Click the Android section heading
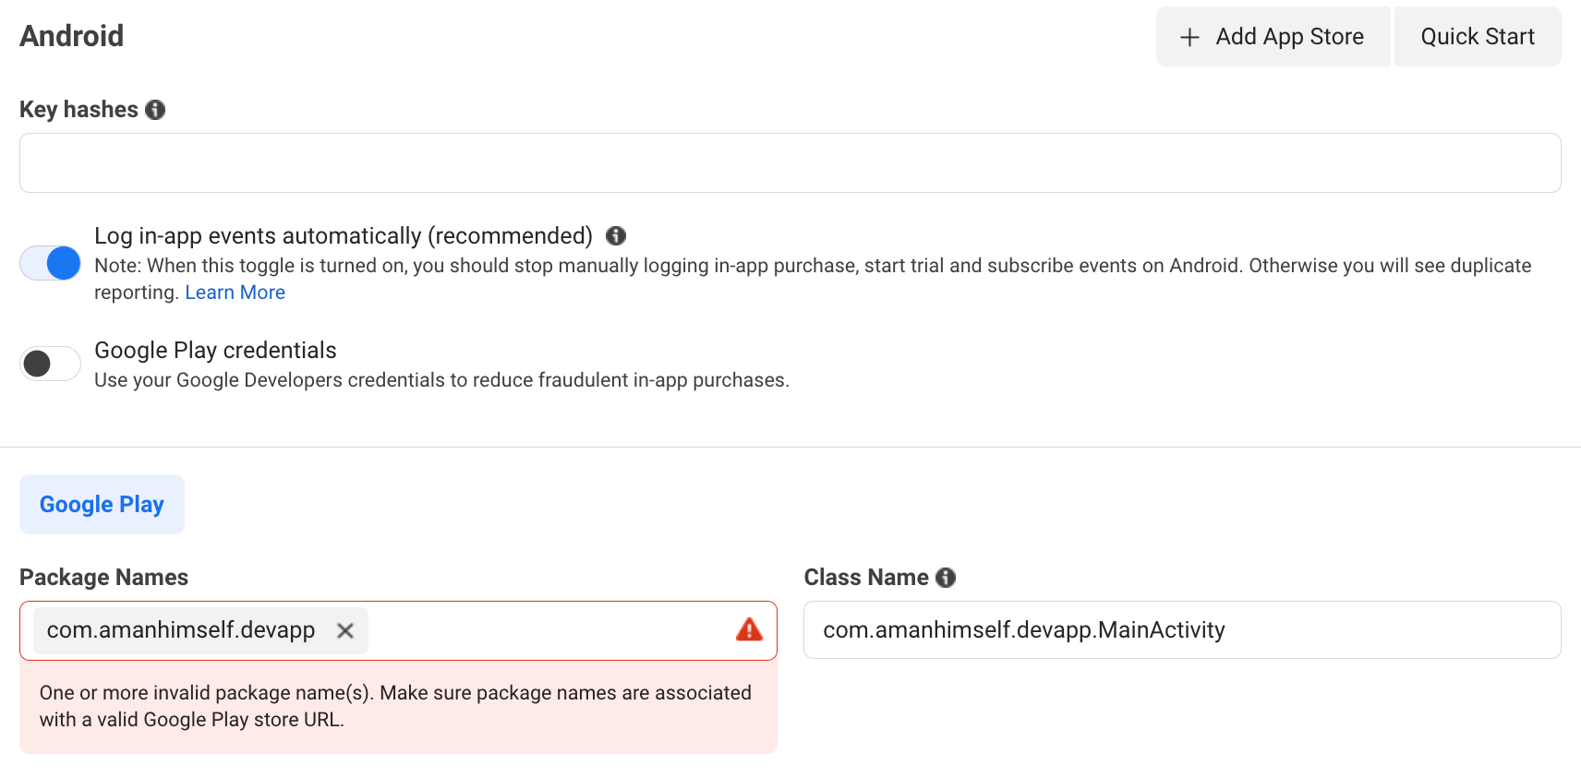The width and height of the screenshot is (1581, 777). point(72,36)
